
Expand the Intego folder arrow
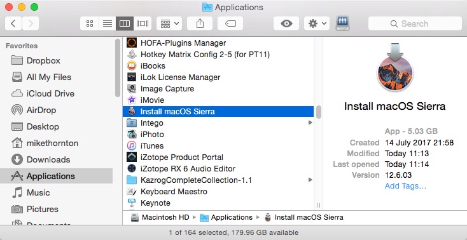[310, 123]
